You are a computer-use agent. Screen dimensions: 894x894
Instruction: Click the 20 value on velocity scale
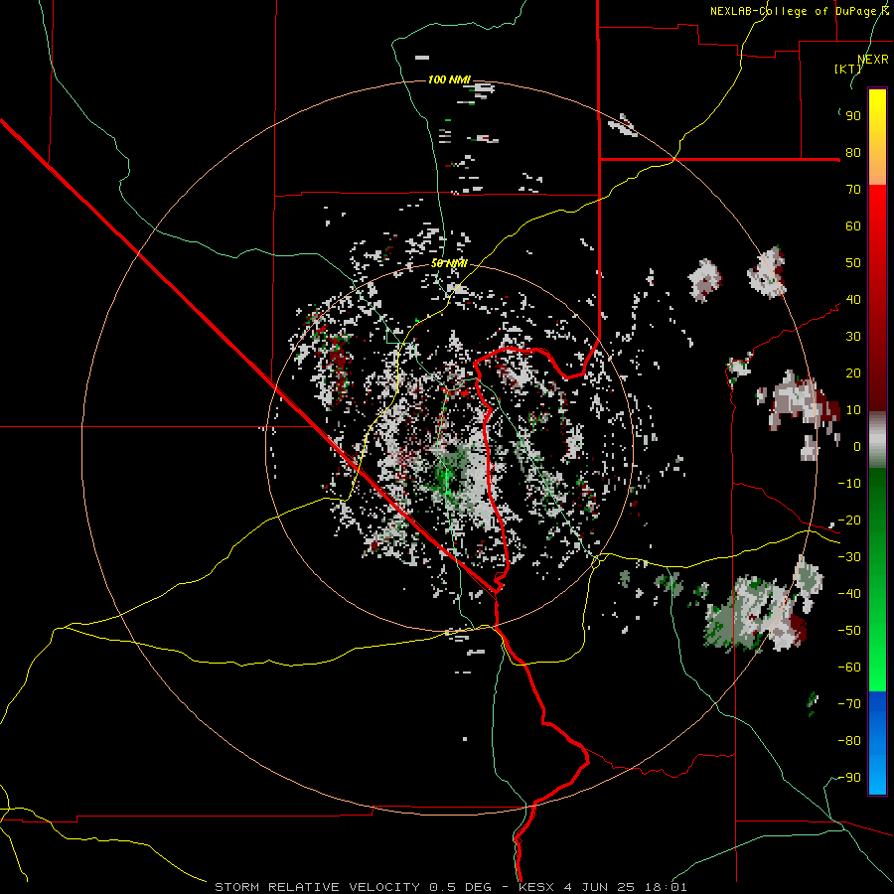coord(853,373)
